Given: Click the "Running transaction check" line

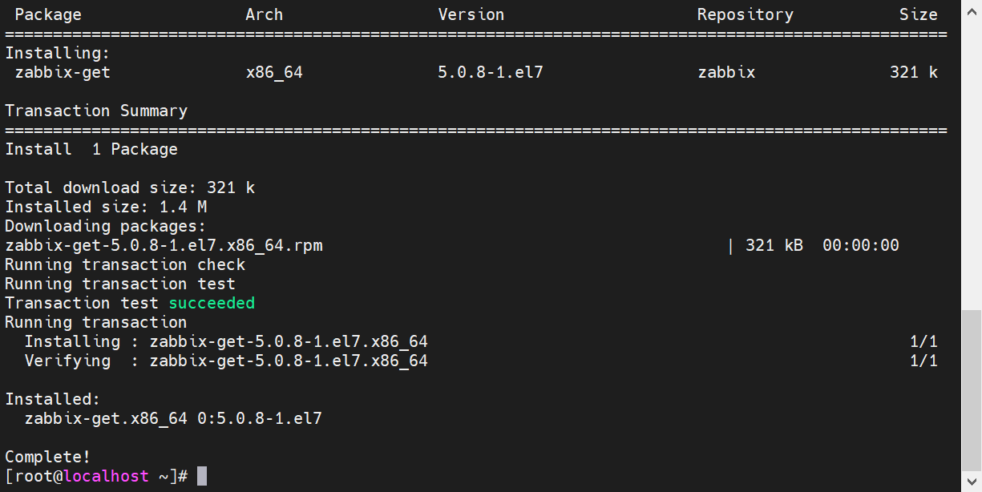Looking at the screenshot, I should [125, 264].
